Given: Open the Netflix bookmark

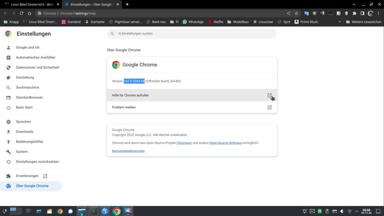Looking at the screenshot, I should pos(216,22).
